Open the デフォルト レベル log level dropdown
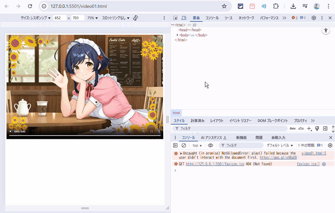This screenshot has height=213, width=335. [280, 145]
